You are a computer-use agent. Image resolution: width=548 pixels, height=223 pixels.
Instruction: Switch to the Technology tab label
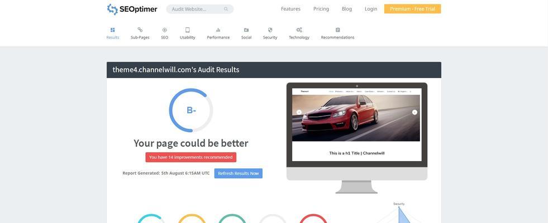click(299, 37)
